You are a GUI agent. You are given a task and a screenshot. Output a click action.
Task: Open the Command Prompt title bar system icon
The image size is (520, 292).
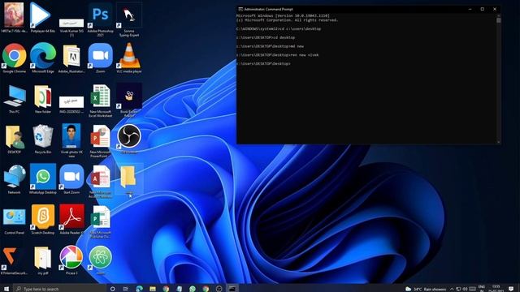click(x=240, y=9)
